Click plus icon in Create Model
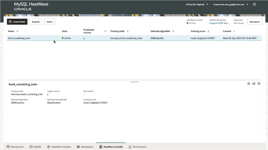The height and width of the screenshot is (150, 268). coord(10,22)
